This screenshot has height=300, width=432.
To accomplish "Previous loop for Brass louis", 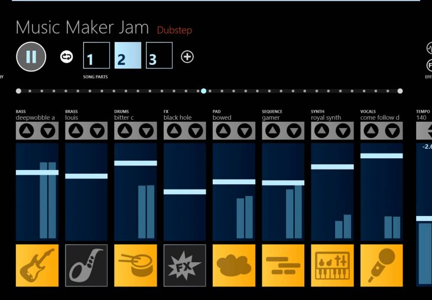I will click(x=76, y=131).
